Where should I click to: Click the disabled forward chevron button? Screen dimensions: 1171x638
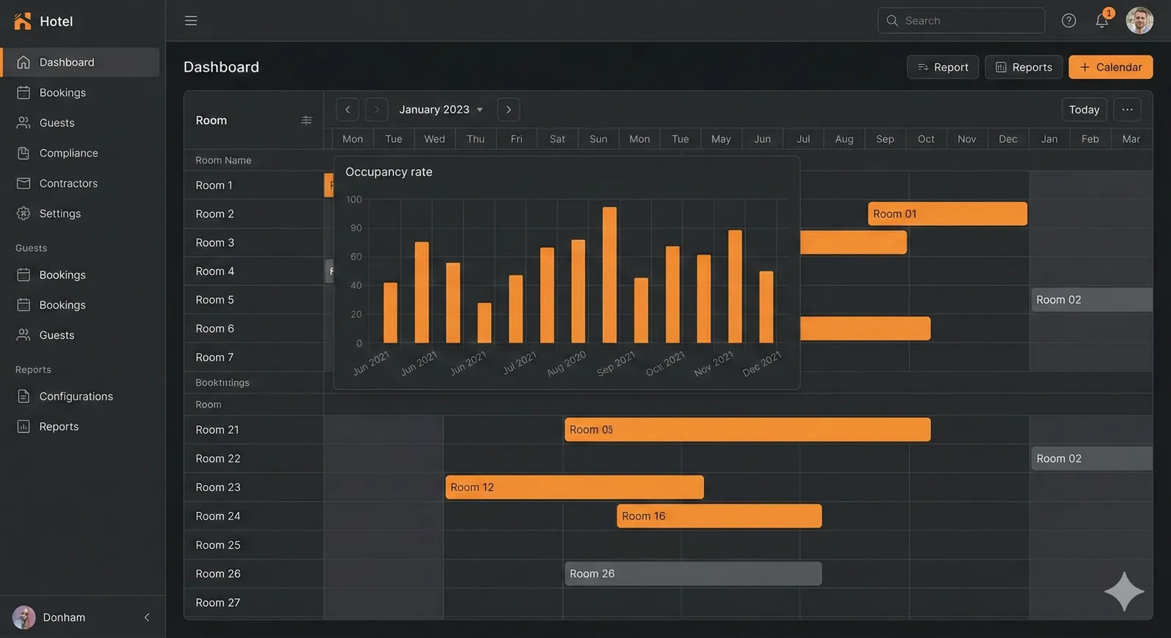pyautogui.click(x=376, y=110)
